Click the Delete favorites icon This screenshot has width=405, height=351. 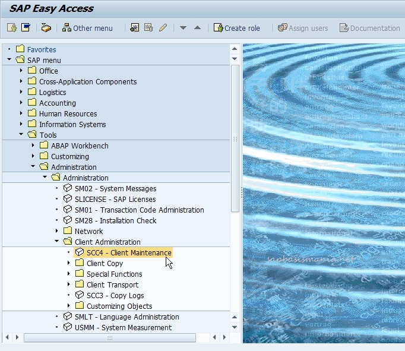click(x=148, y=28)
